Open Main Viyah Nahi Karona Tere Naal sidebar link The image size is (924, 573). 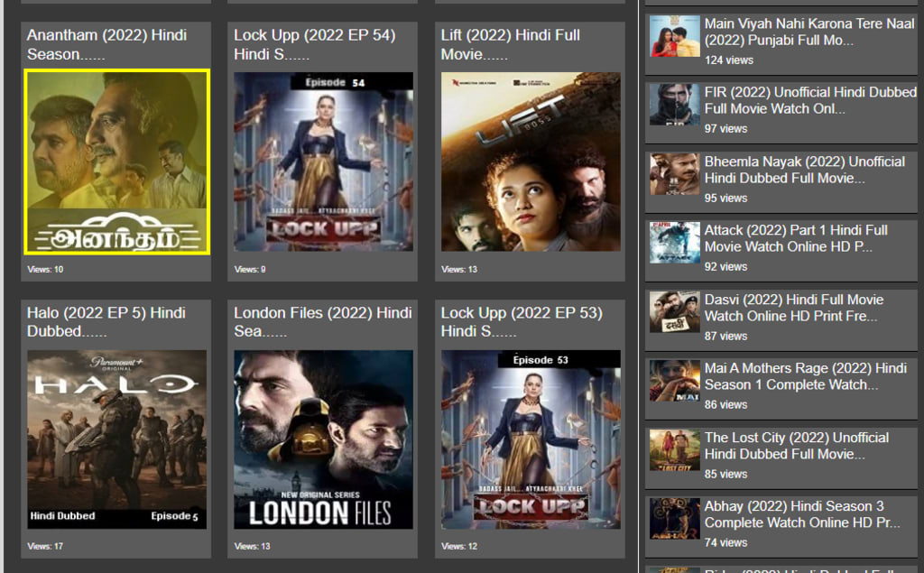point(809,32)
